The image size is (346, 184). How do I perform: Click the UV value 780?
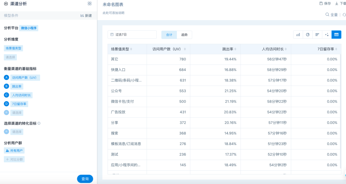point(183,59)
